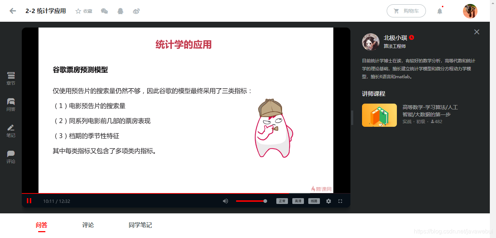Open instructor name 北极小琪 link
496x238 pixels.
(395, 38)
